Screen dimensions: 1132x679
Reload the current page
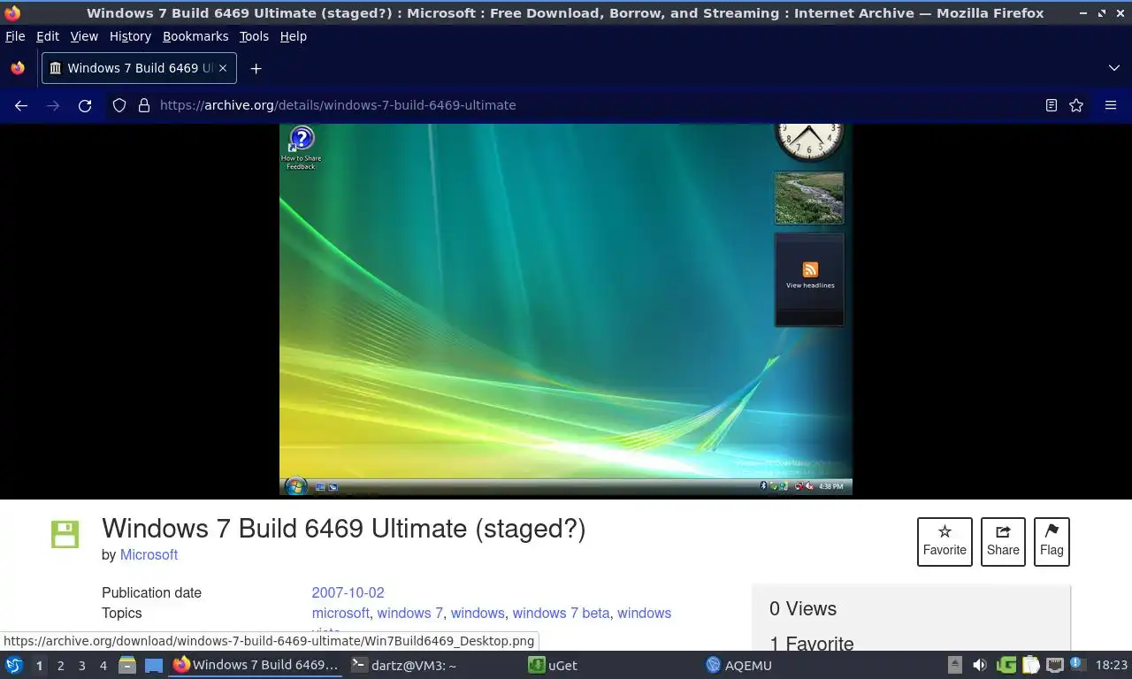tap(85, 105)
